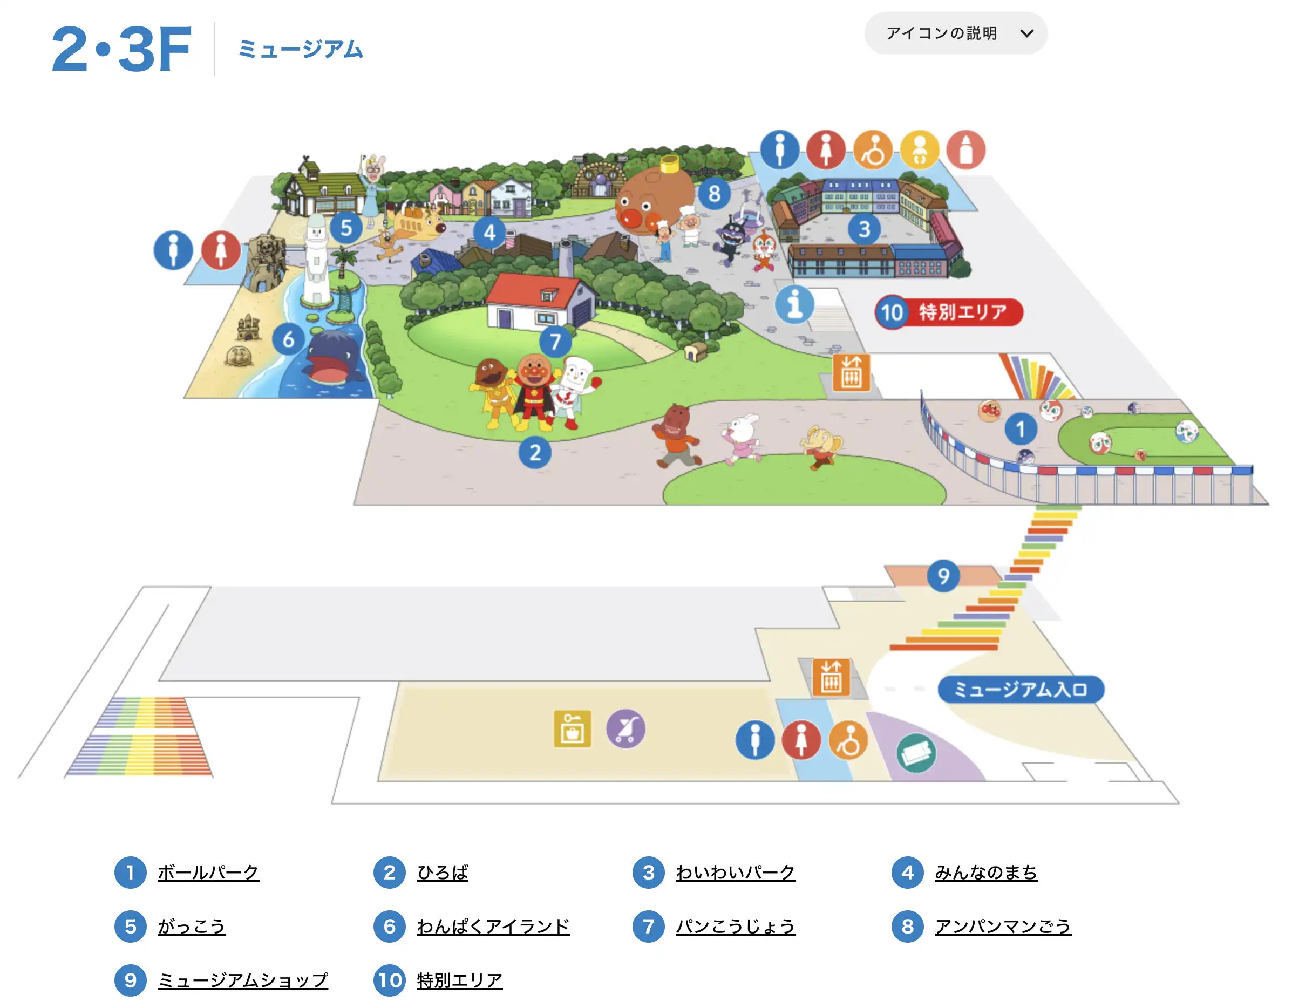
Task: Click map marker number 6 by the whale
Action: [x=288, y=339]
